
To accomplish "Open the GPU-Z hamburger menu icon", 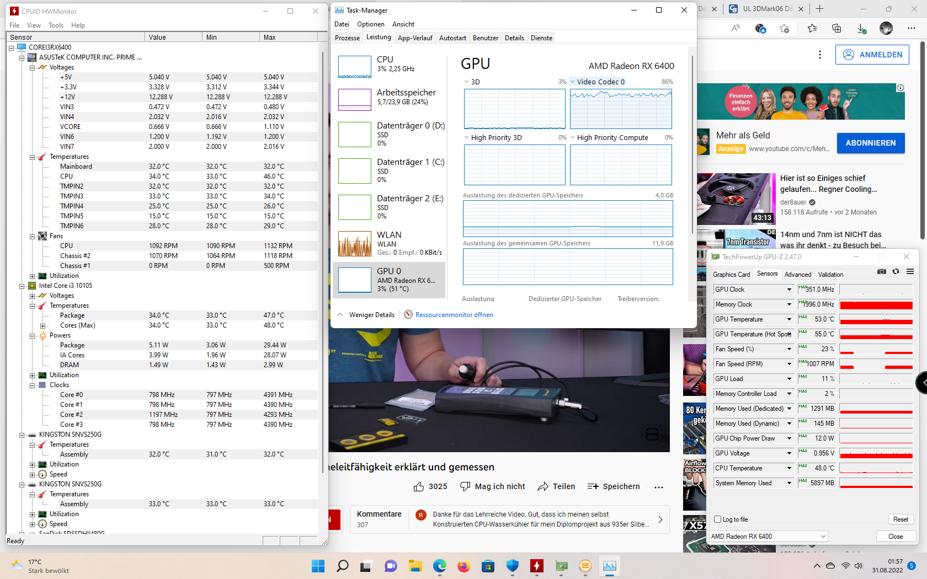I will (909, 271).
